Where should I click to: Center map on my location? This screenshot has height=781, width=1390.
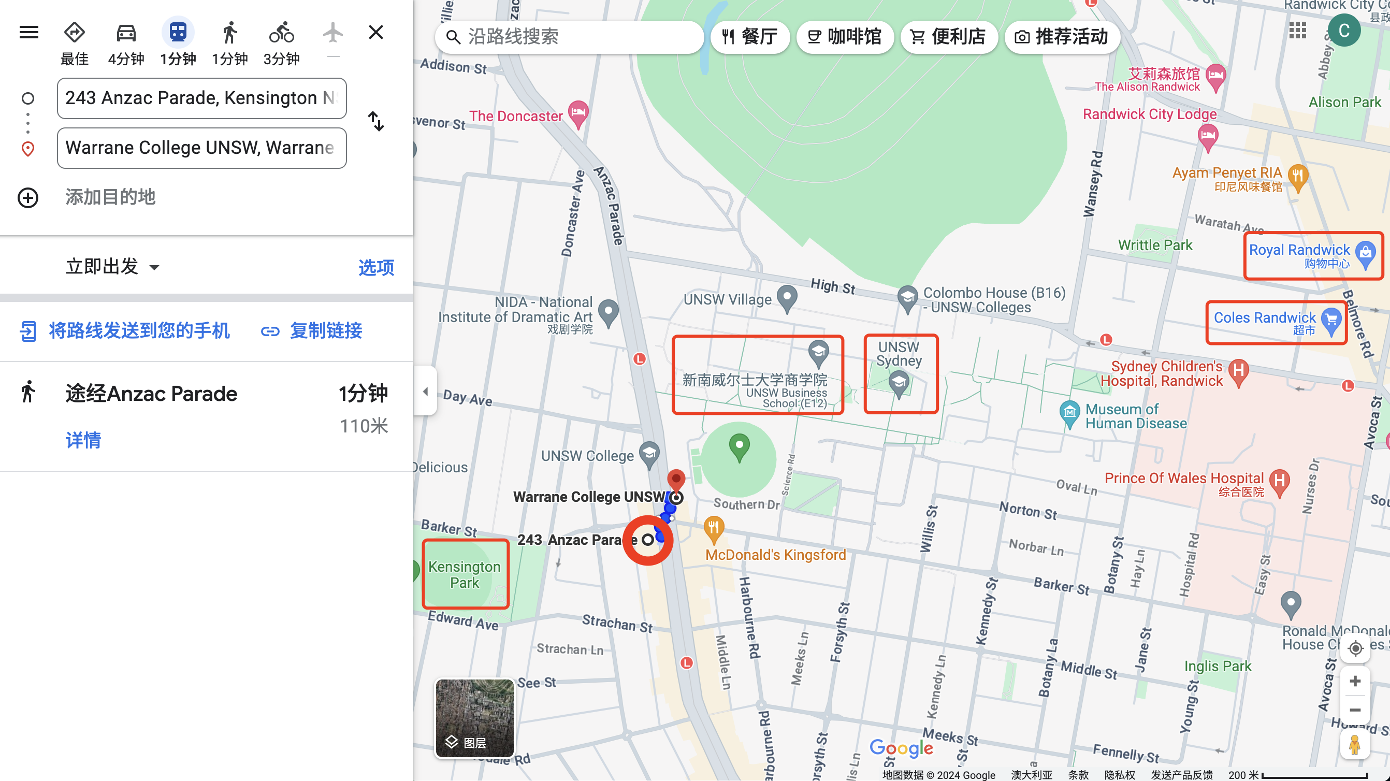[1354, 649]
